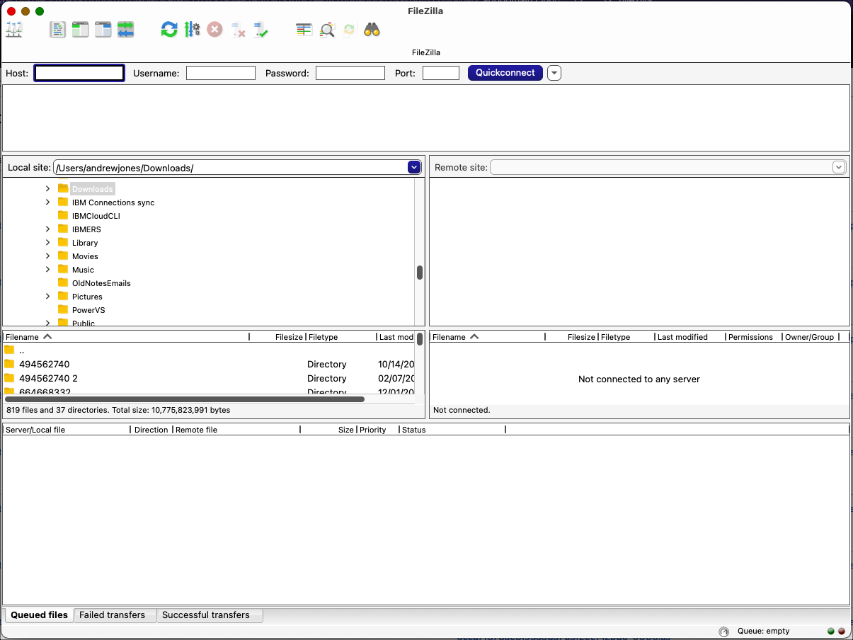The width and height of the screenshot is (853, 640).
Task: Click the queue Direction column header
Action: [151, 430]
